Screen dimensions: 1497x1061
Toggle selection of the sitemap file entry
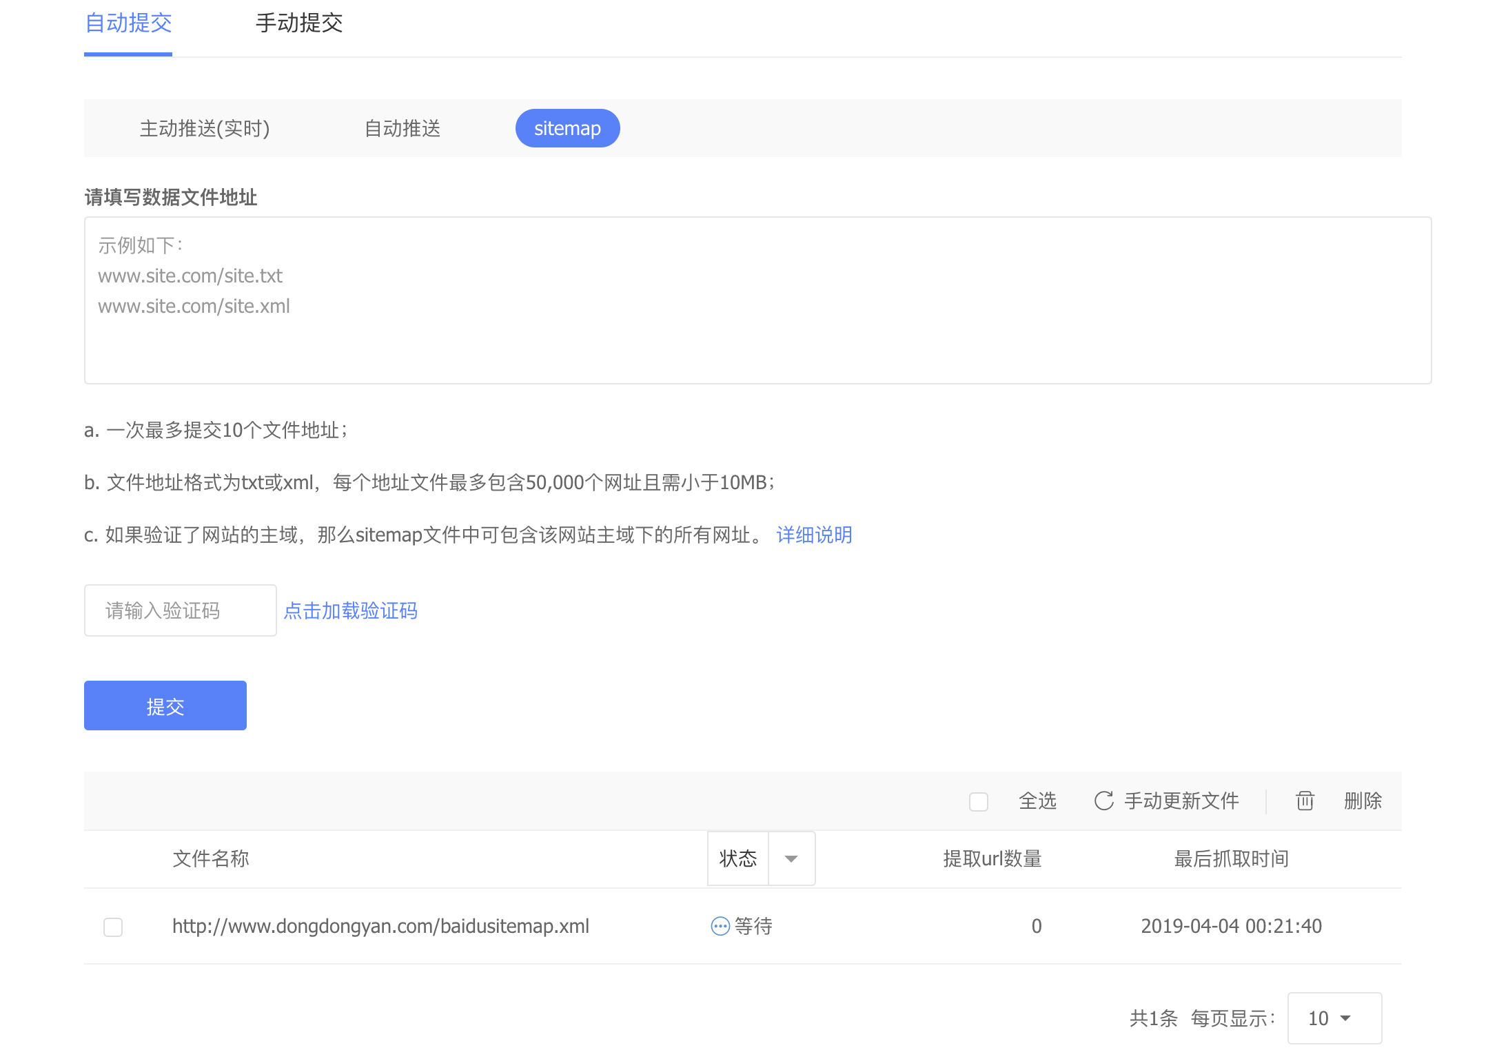113,927
